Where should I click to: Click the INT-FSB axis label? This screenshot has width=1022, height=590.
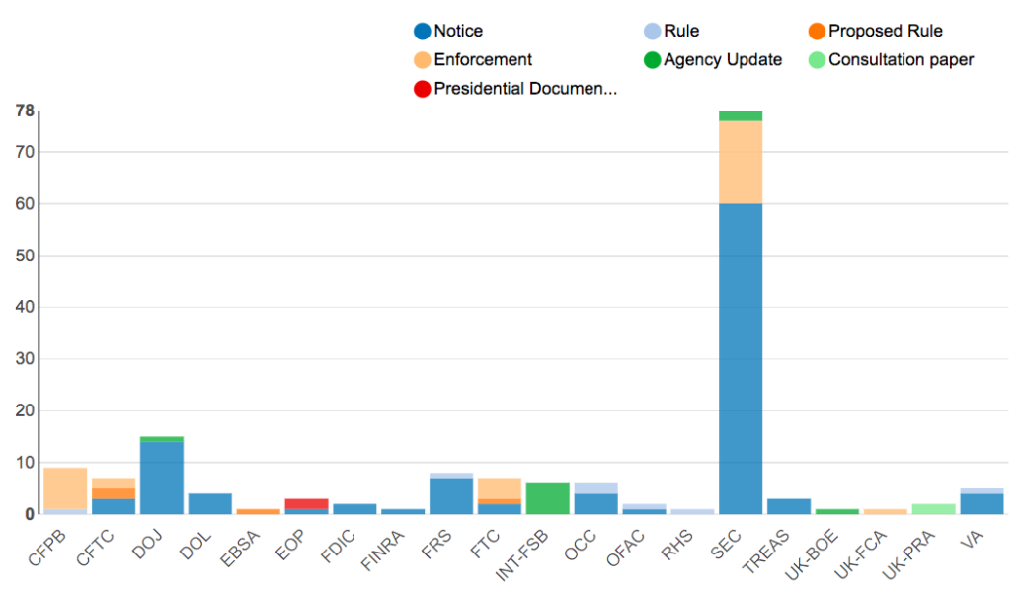point(522,554)
